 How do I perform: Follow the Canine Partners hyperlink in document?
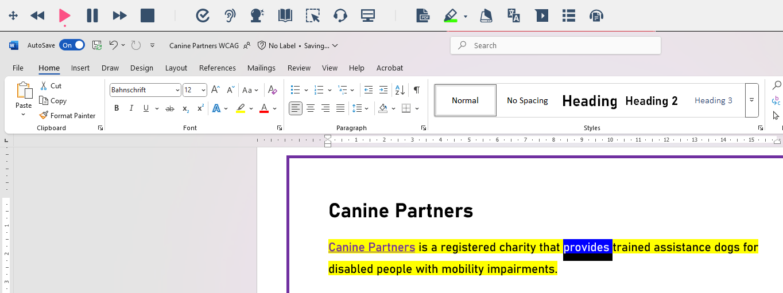click(x=371, y=247)
